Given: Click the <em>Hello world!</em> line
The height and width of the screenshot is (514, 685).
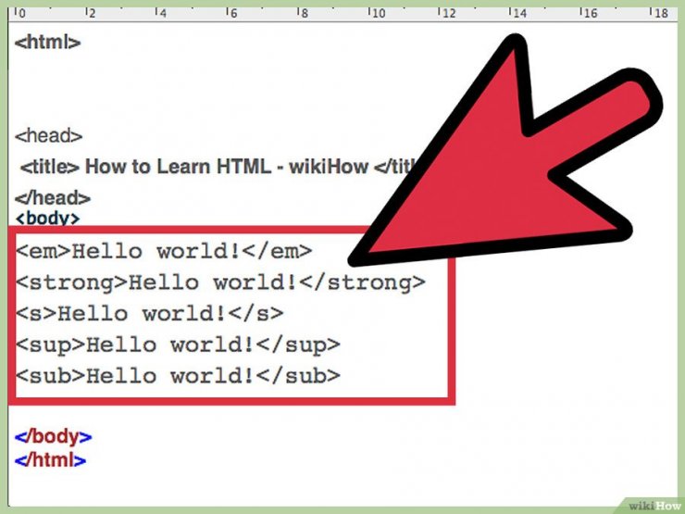Looking at the screenshot, I should click(x=164, y=251).
